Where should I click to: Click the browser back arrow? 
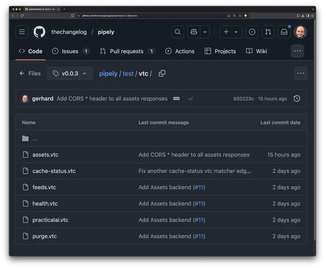coord(12,15)
